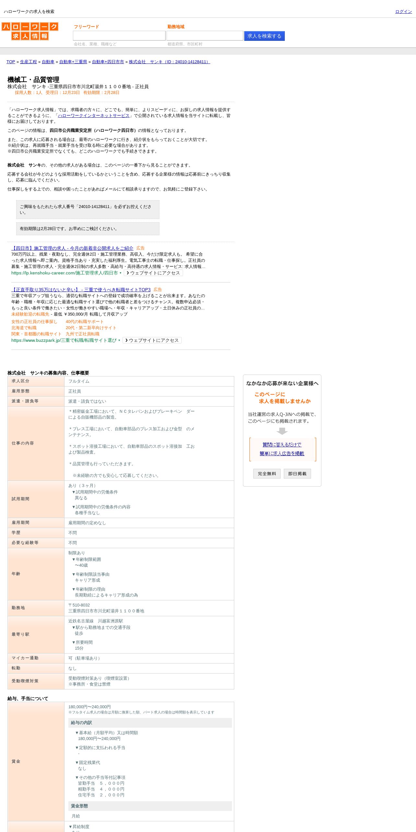Click 皆勤手当 5,000円 text
Screen dimensions: 416x832
(x=101, y=783)
